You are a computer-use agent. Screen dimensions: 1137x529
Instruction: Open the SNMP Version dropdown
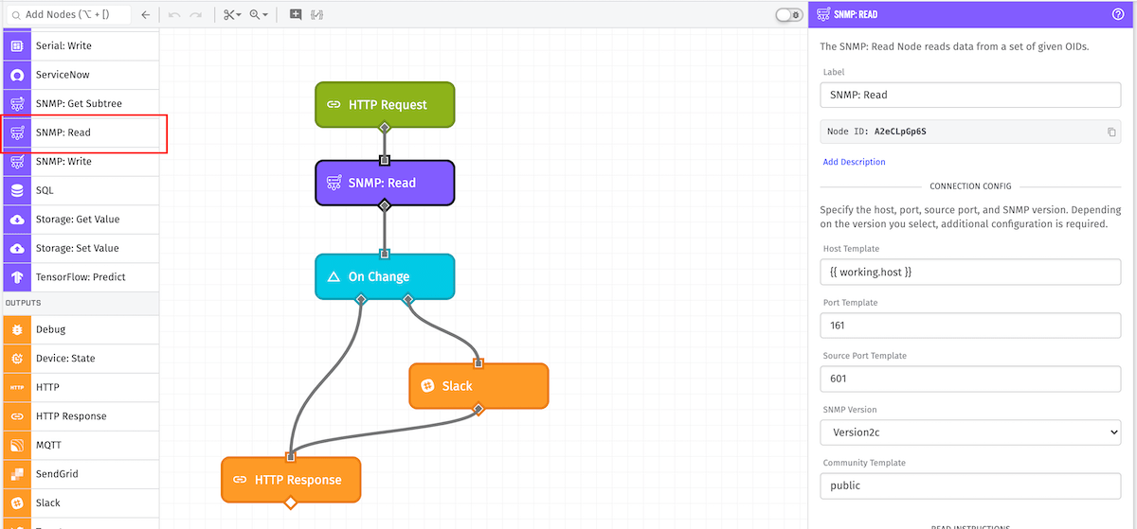pos(971,432)
